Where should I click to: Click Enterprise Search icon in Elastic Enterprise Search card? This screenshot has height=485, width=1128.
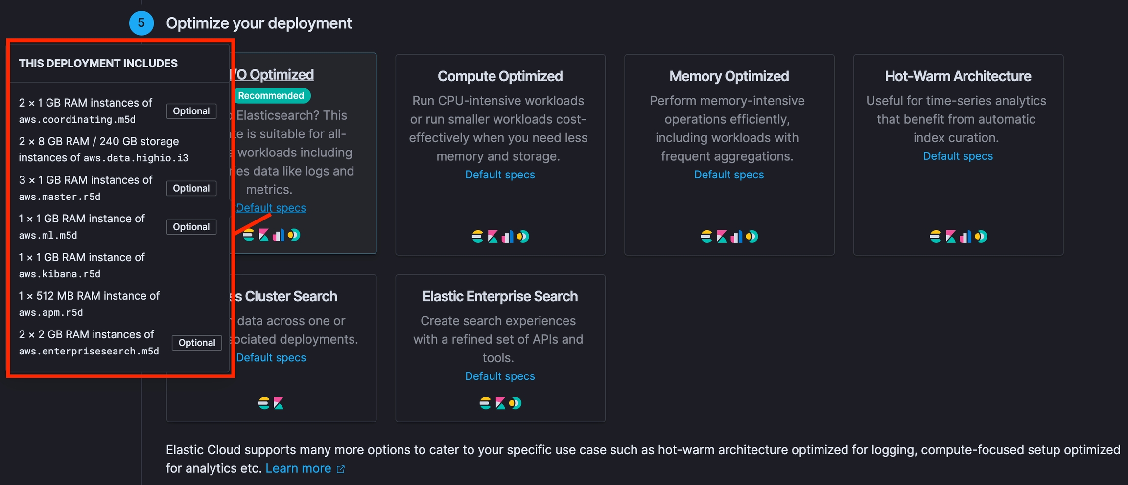pyautogui.click(x=515, y=403)
